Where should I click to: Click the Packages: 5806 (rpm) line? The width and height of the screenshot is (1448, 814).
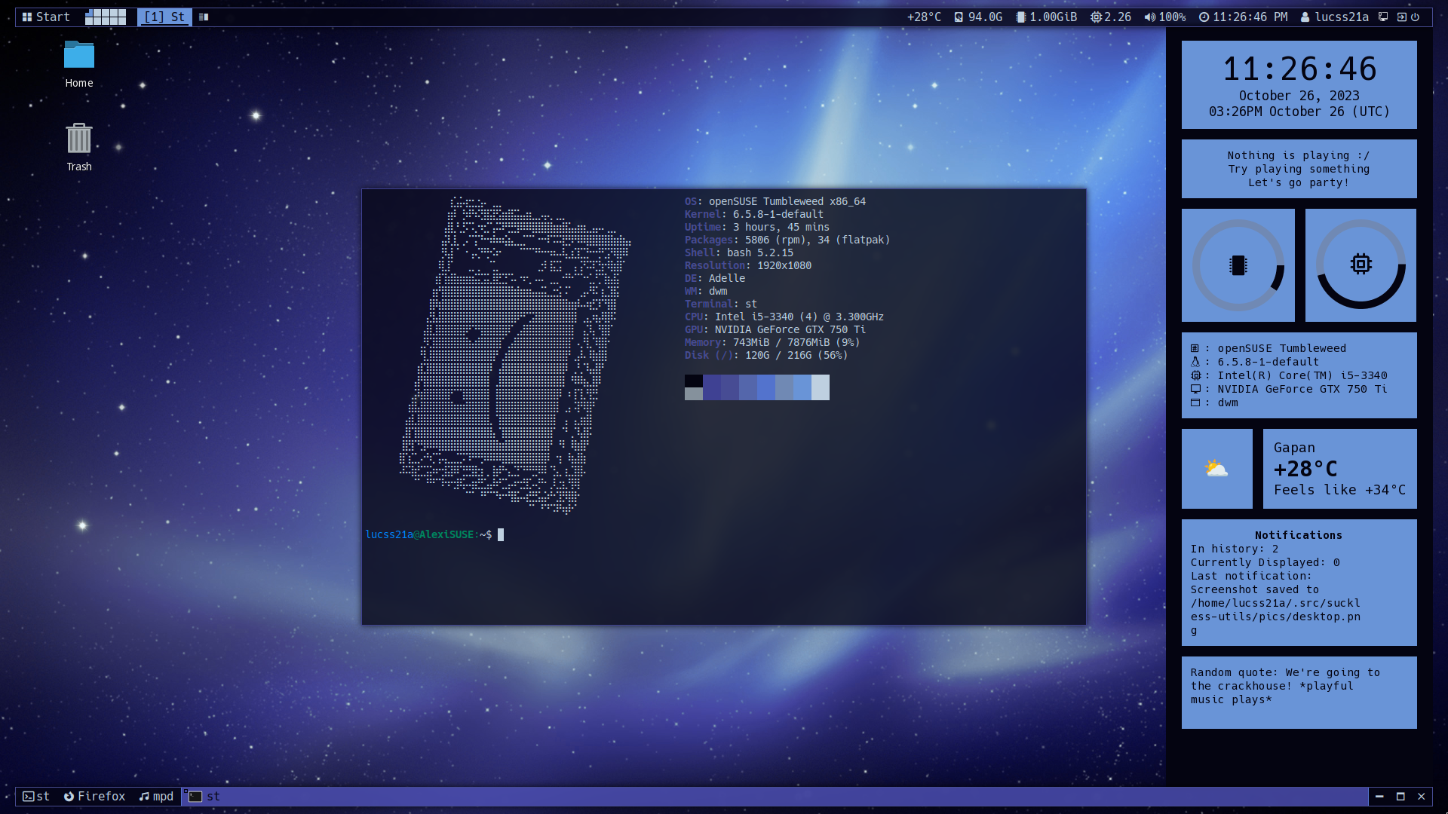(x=787, y=240)
